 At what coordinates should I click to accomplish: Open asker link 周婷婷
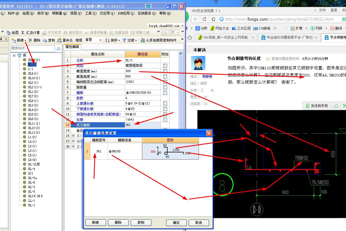coord(207,77)
